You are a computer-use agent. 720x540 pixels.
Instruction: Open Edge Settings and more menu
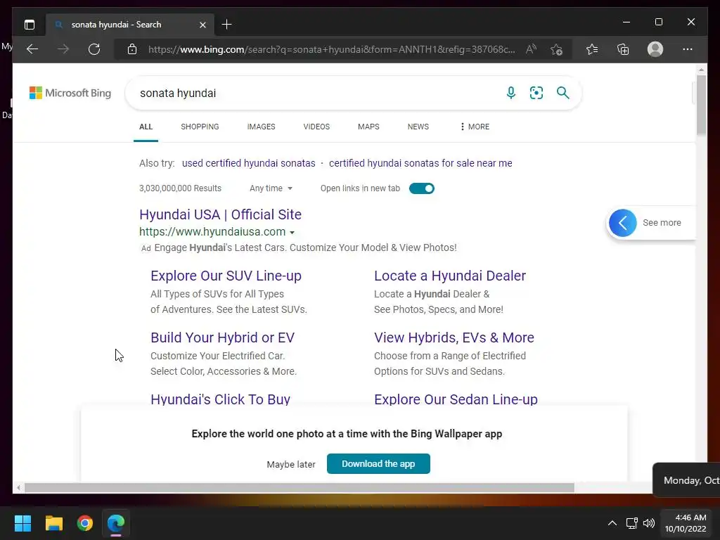click(x=688, y=49)
